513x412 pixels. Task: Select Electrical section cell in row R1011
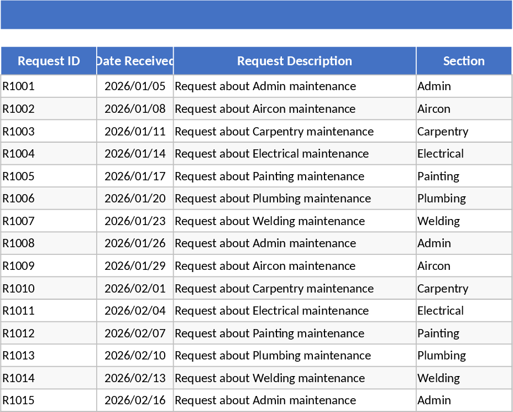point(464,311)
